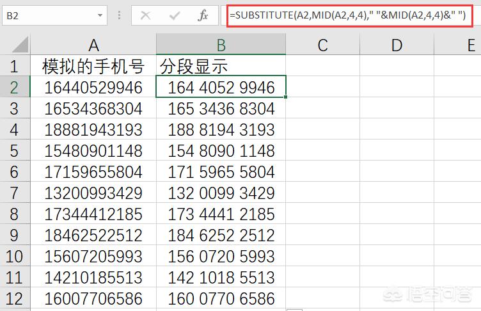Viewport: 481px width, 311px height.
Task: Select cell containing 13200993429
Action: pyautogui.click(x=93, y=193)
